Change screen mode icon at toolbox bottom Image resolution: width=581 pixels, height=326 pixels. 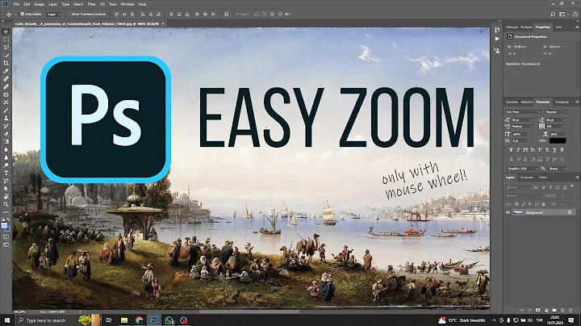(6, 245)
